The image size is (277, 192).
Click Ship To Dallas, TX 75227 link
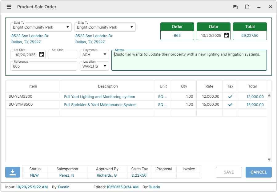(x=90, y=42)
